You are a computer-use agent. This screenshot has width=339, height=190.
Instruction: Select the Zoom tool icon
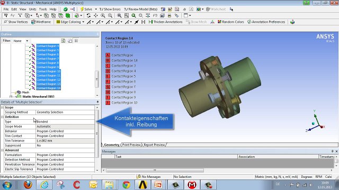[x=103, y=15]
